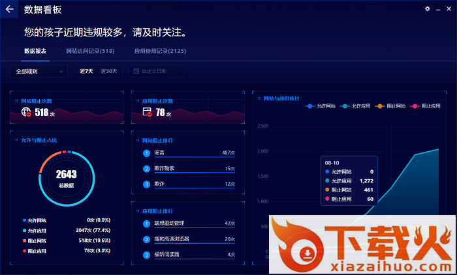Viewport: 457px width, 275px height.
Task: Open the 自定义日期 date picker
Action: point(156,71)
